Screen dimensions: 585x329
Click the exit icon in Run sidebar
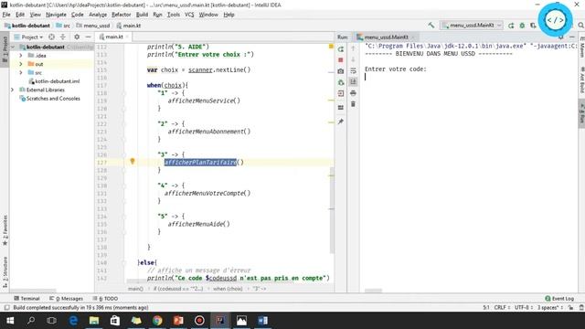point(341,93)
